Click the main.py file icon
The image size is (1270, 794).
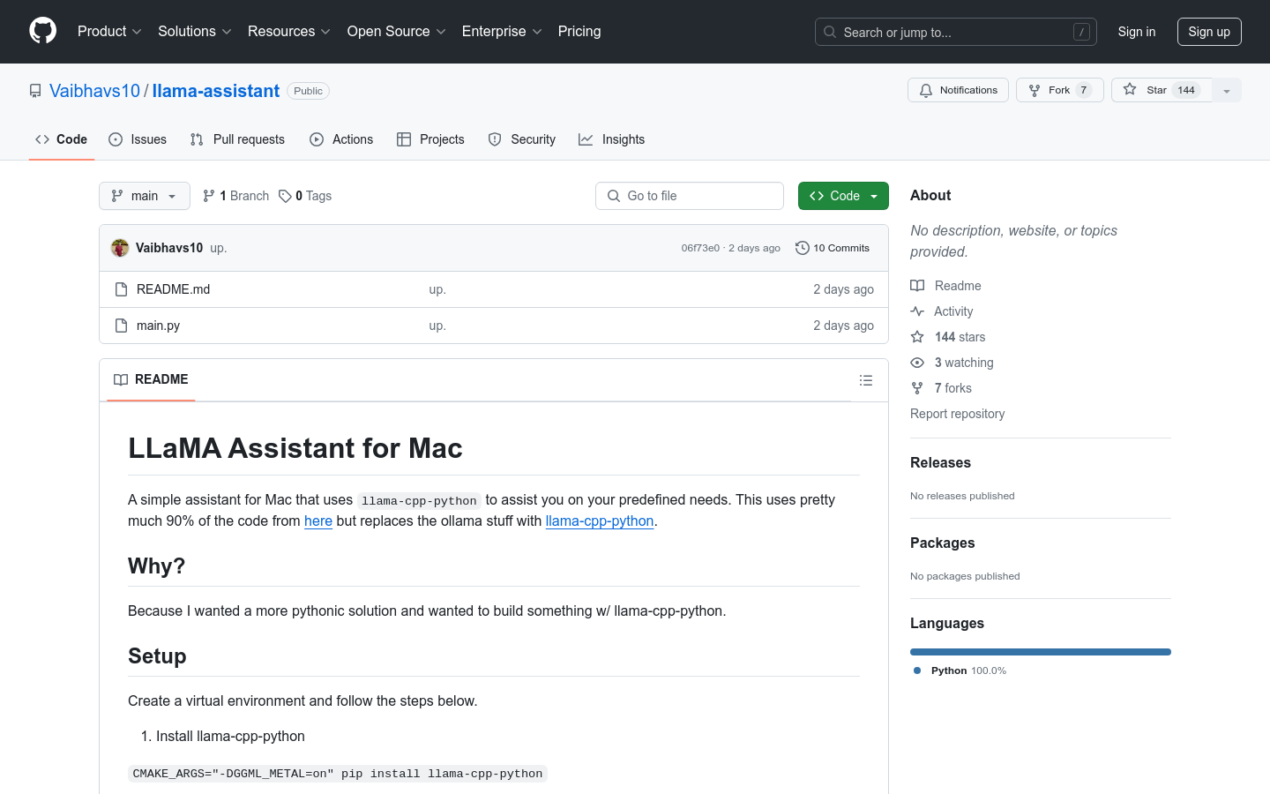pyautogui.click(x=122, y=326)
